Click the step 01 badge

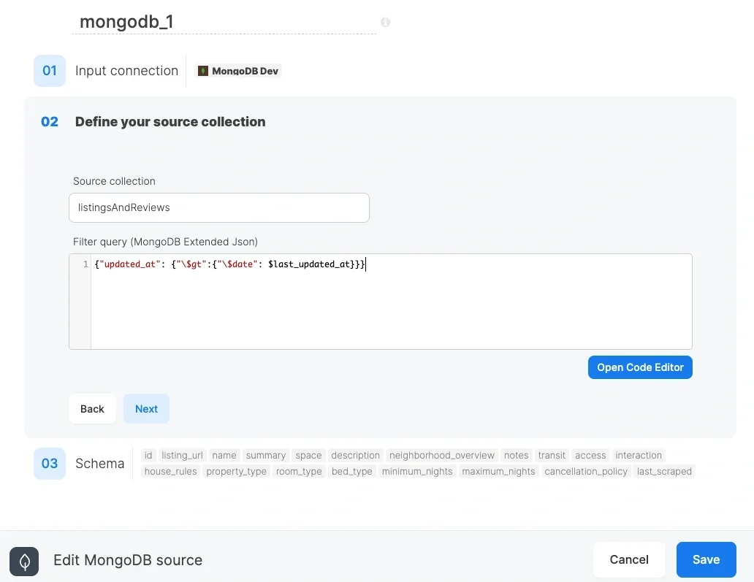[49, 71]
